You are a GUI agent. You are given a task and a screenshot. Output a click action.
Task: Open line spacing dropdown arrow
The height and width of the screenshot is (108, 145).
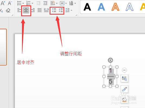(71, 10)
